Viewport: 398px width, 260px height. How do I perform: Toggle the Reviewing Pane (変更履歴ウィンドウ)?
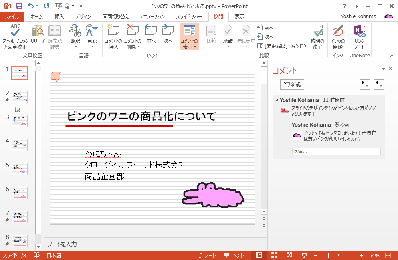[x=282, y=46]
